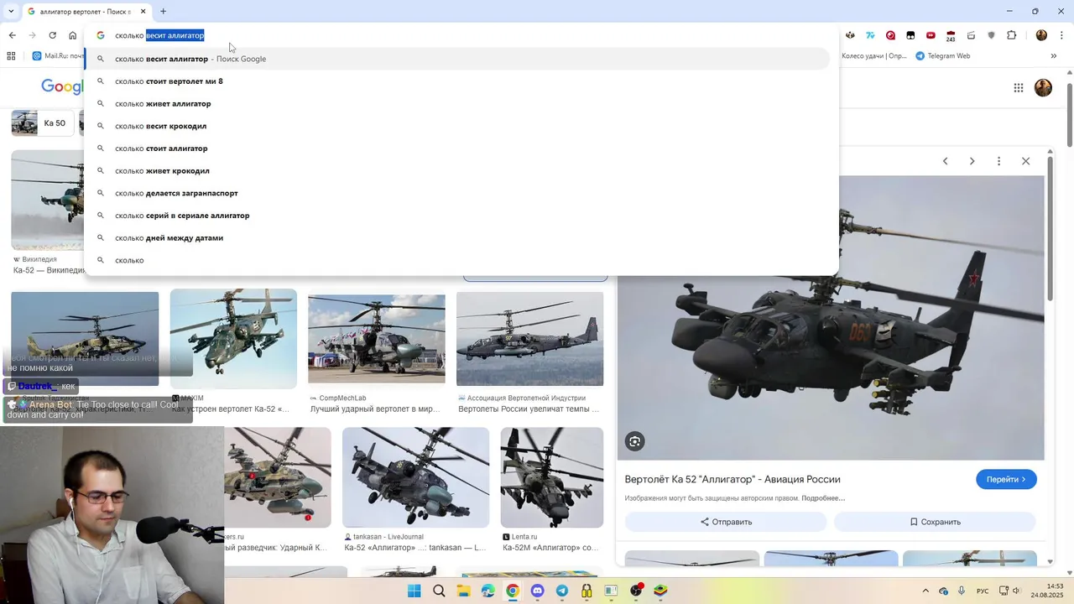This screenshot has height=604, width=1074.
Task: Open BlueStacks from taskbar
Action: click(x=661, y=591)
